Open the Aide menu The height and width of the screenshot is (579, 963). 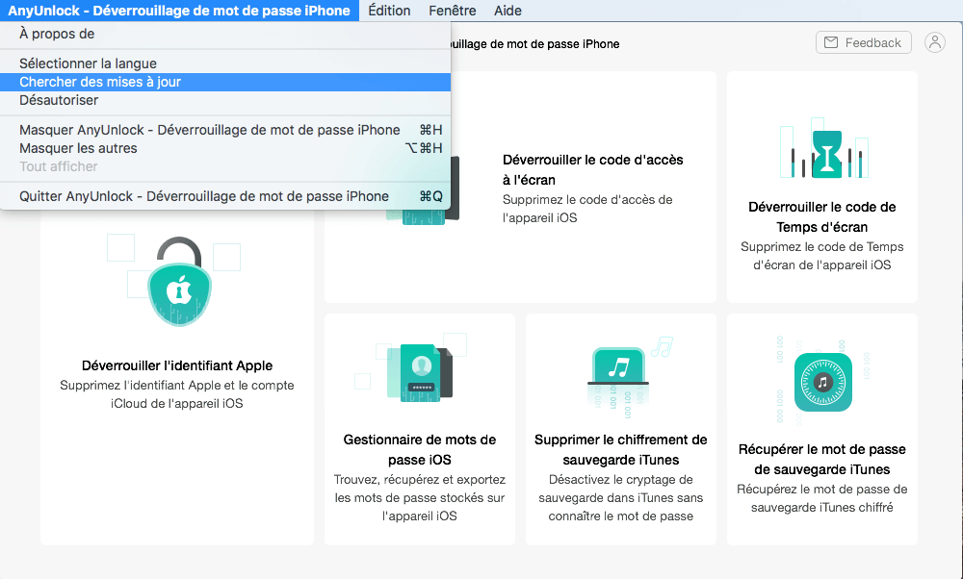point(508,11)
